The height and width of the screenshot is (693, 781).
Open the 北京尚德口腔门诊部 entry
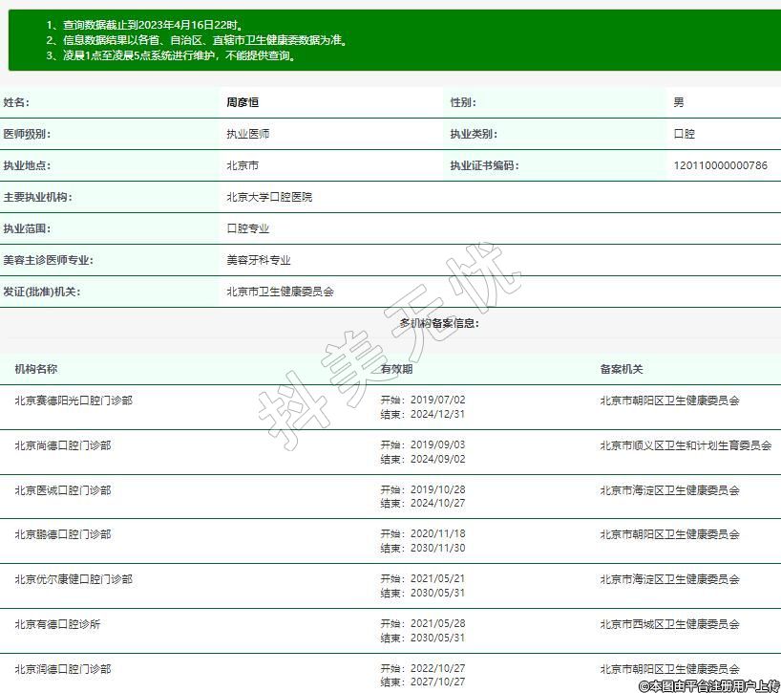coord(62,445)
